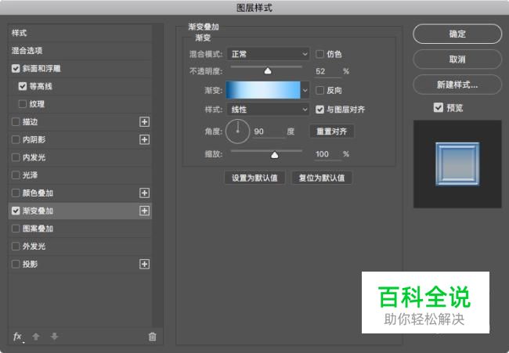Click the opacity value field 52
The width and height of the screenshot is (509, 353).
328,71
